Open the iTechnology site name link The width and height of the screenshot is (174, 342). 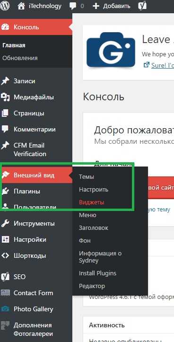pos(45,6)
